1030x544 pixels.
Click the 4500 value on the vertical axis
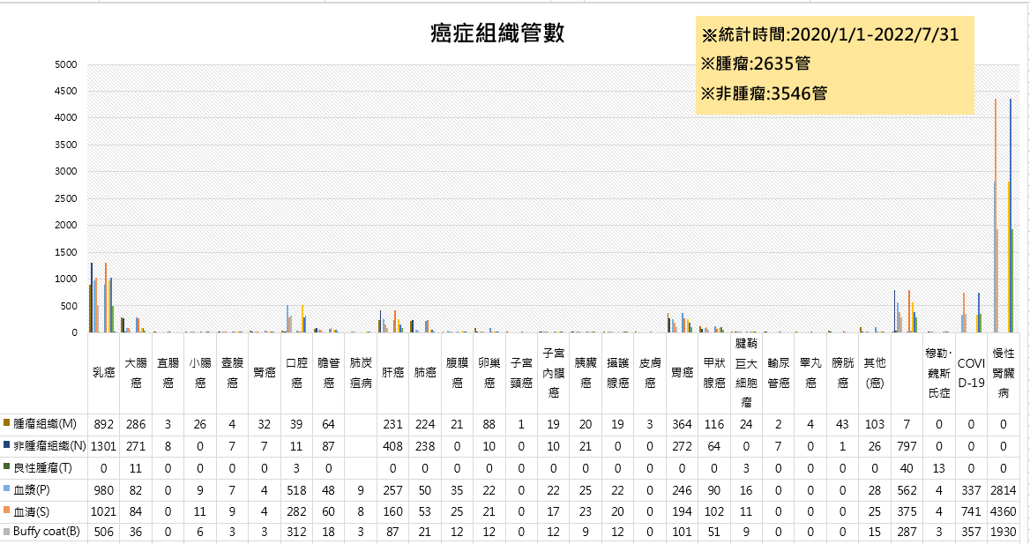[x=65, y=92]
